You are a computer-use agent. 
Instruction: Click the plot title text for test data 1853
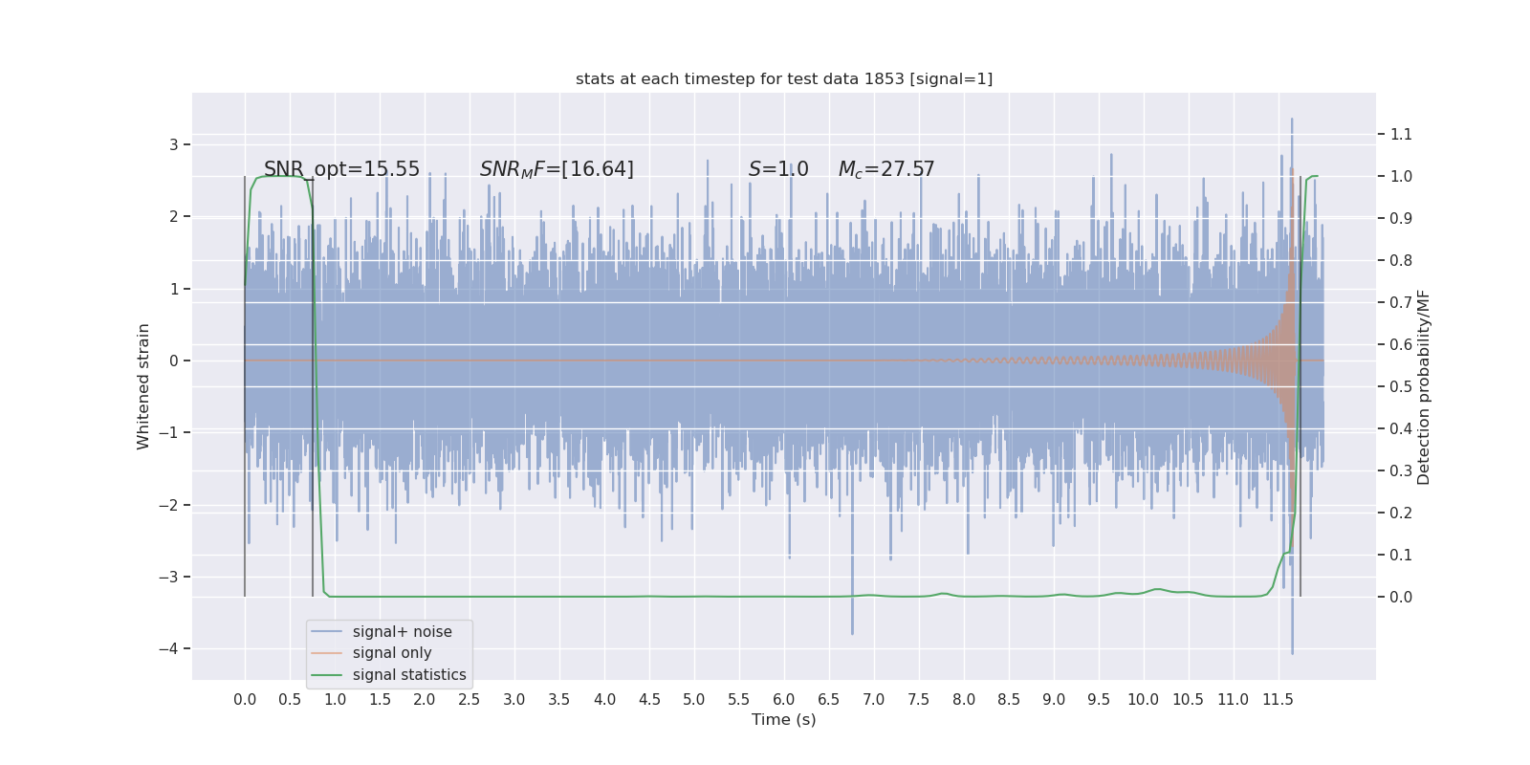[784, 78]
